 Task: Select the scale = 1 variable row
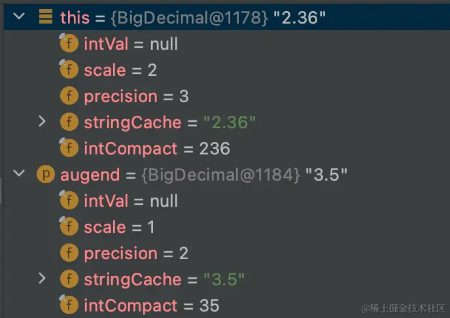pyautogui.click(x=227, y=227)
